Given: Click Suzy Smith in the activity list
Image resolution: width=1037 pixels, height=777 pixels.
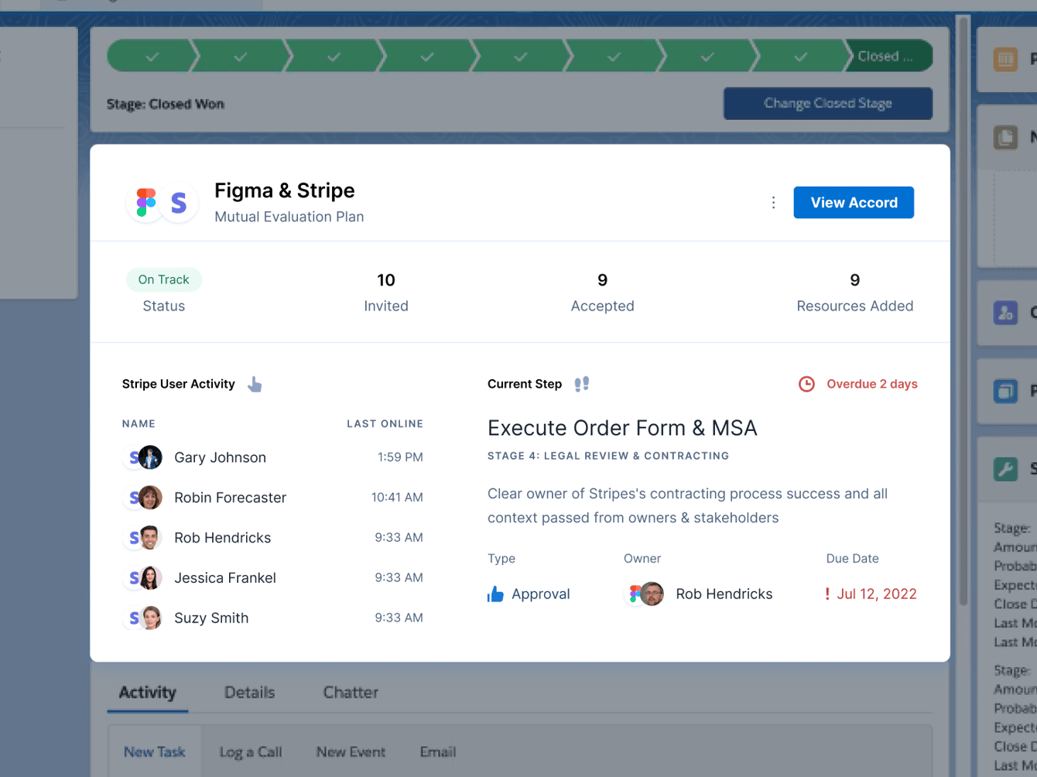Looking at the screenshot, I should (x=211, y=618).
